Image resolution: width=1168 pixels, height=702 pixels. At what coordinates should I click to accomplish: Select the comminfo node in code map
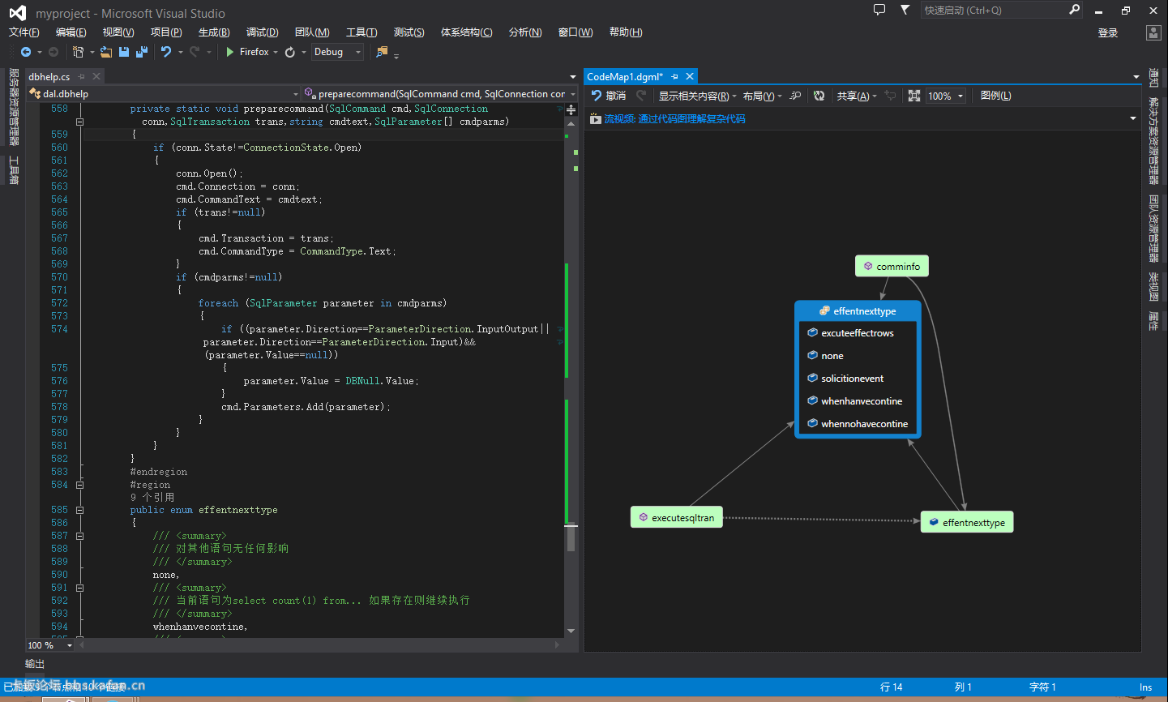(892, 266)
